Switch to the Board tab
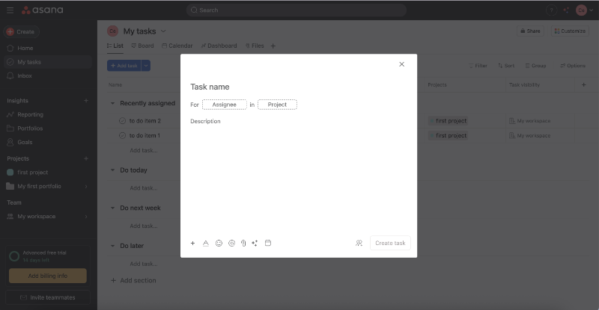This screenshot has height=310, width=599. [142, 46]
